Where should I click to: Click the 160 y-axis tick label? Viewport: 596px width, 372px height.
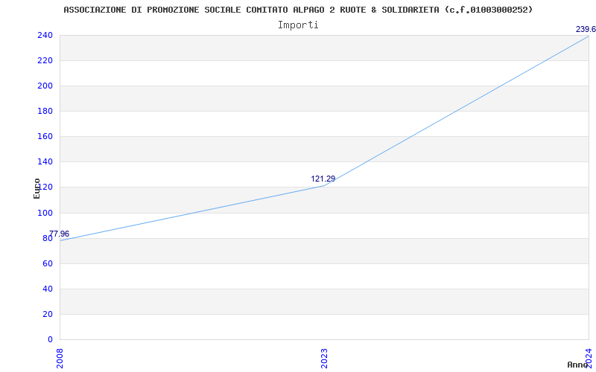tap(45, 137)
